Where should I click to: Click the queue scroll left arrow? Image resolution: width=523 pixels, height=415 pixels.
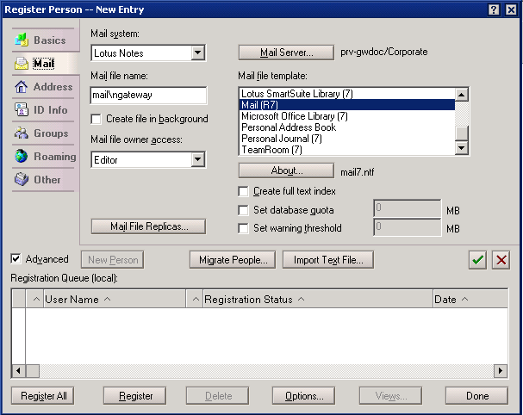pos(19,371)
